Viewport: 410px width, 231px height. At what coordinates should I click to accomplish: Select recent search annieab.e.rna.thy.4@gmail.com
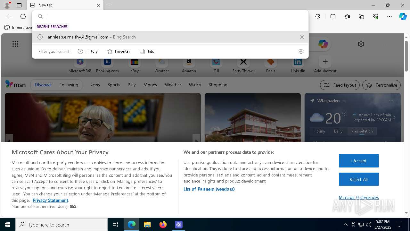click(170, 37)
